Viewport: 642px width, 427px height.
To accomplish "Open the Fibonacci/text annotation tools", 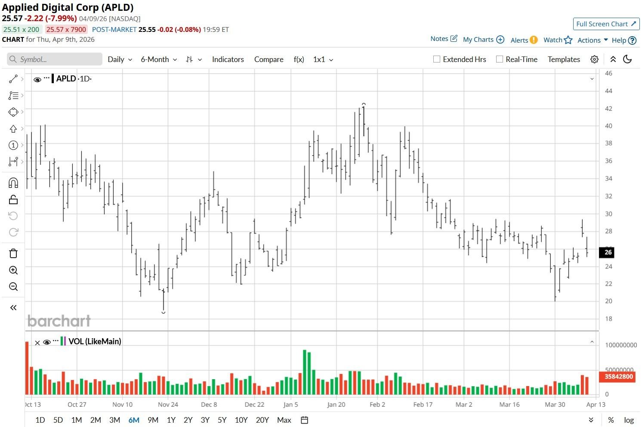I will [13, 96].
